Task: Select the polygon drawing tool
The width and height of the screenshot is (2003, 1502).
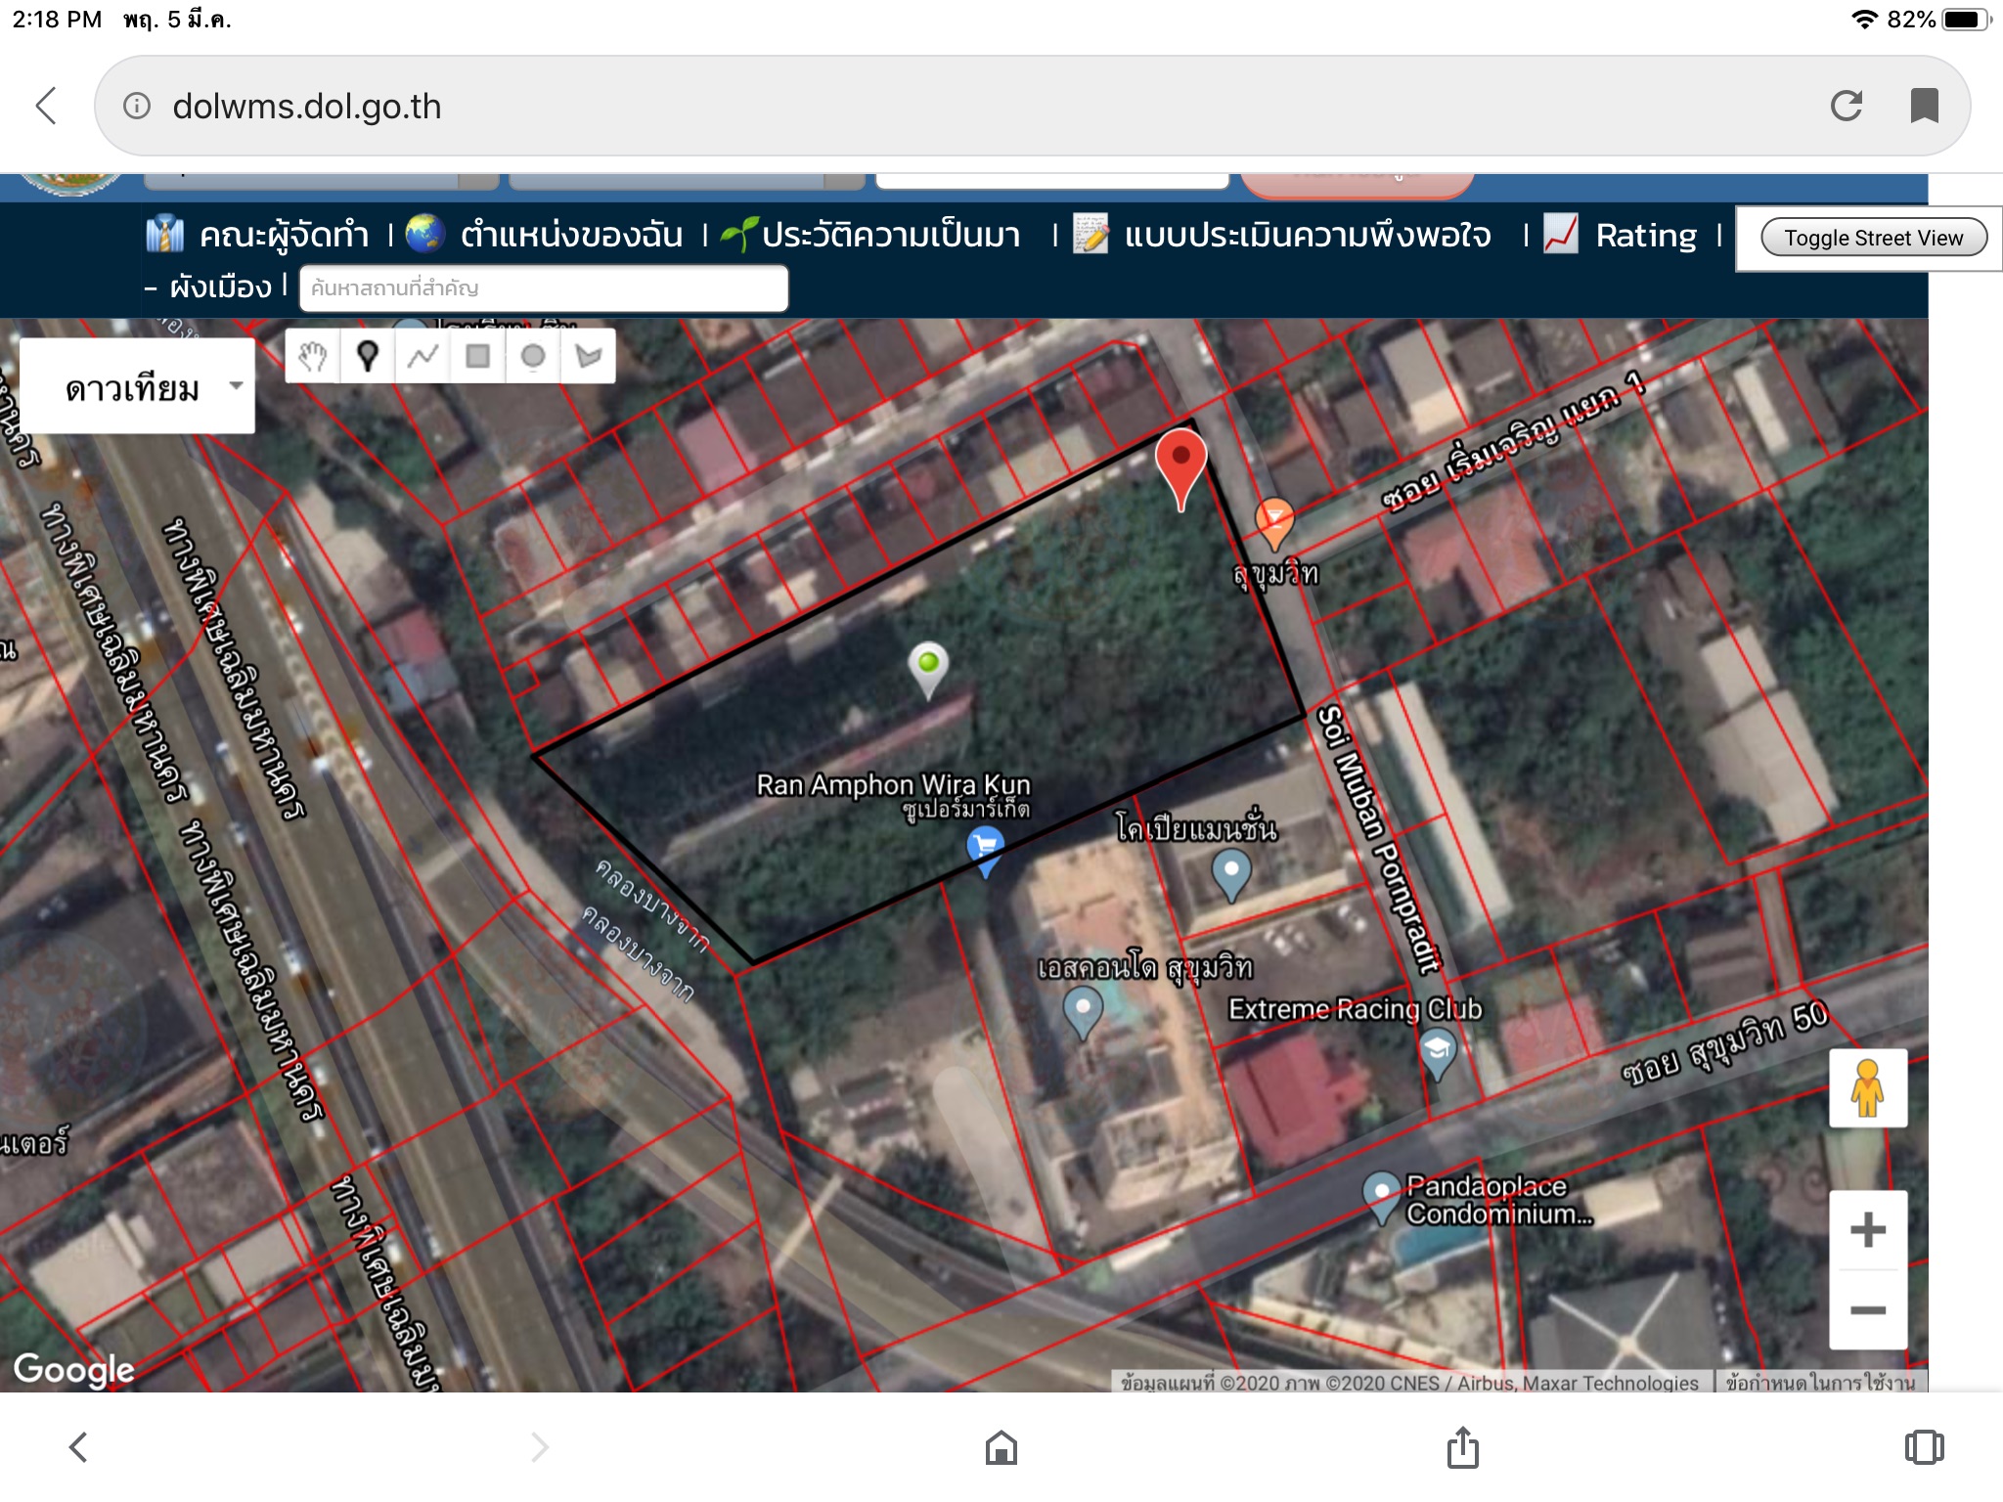Action: tap(588, 357)
